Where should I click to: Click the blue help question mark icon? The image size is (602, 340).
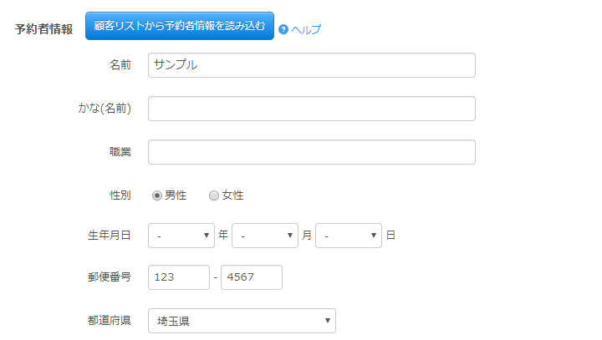coord(283,29)
